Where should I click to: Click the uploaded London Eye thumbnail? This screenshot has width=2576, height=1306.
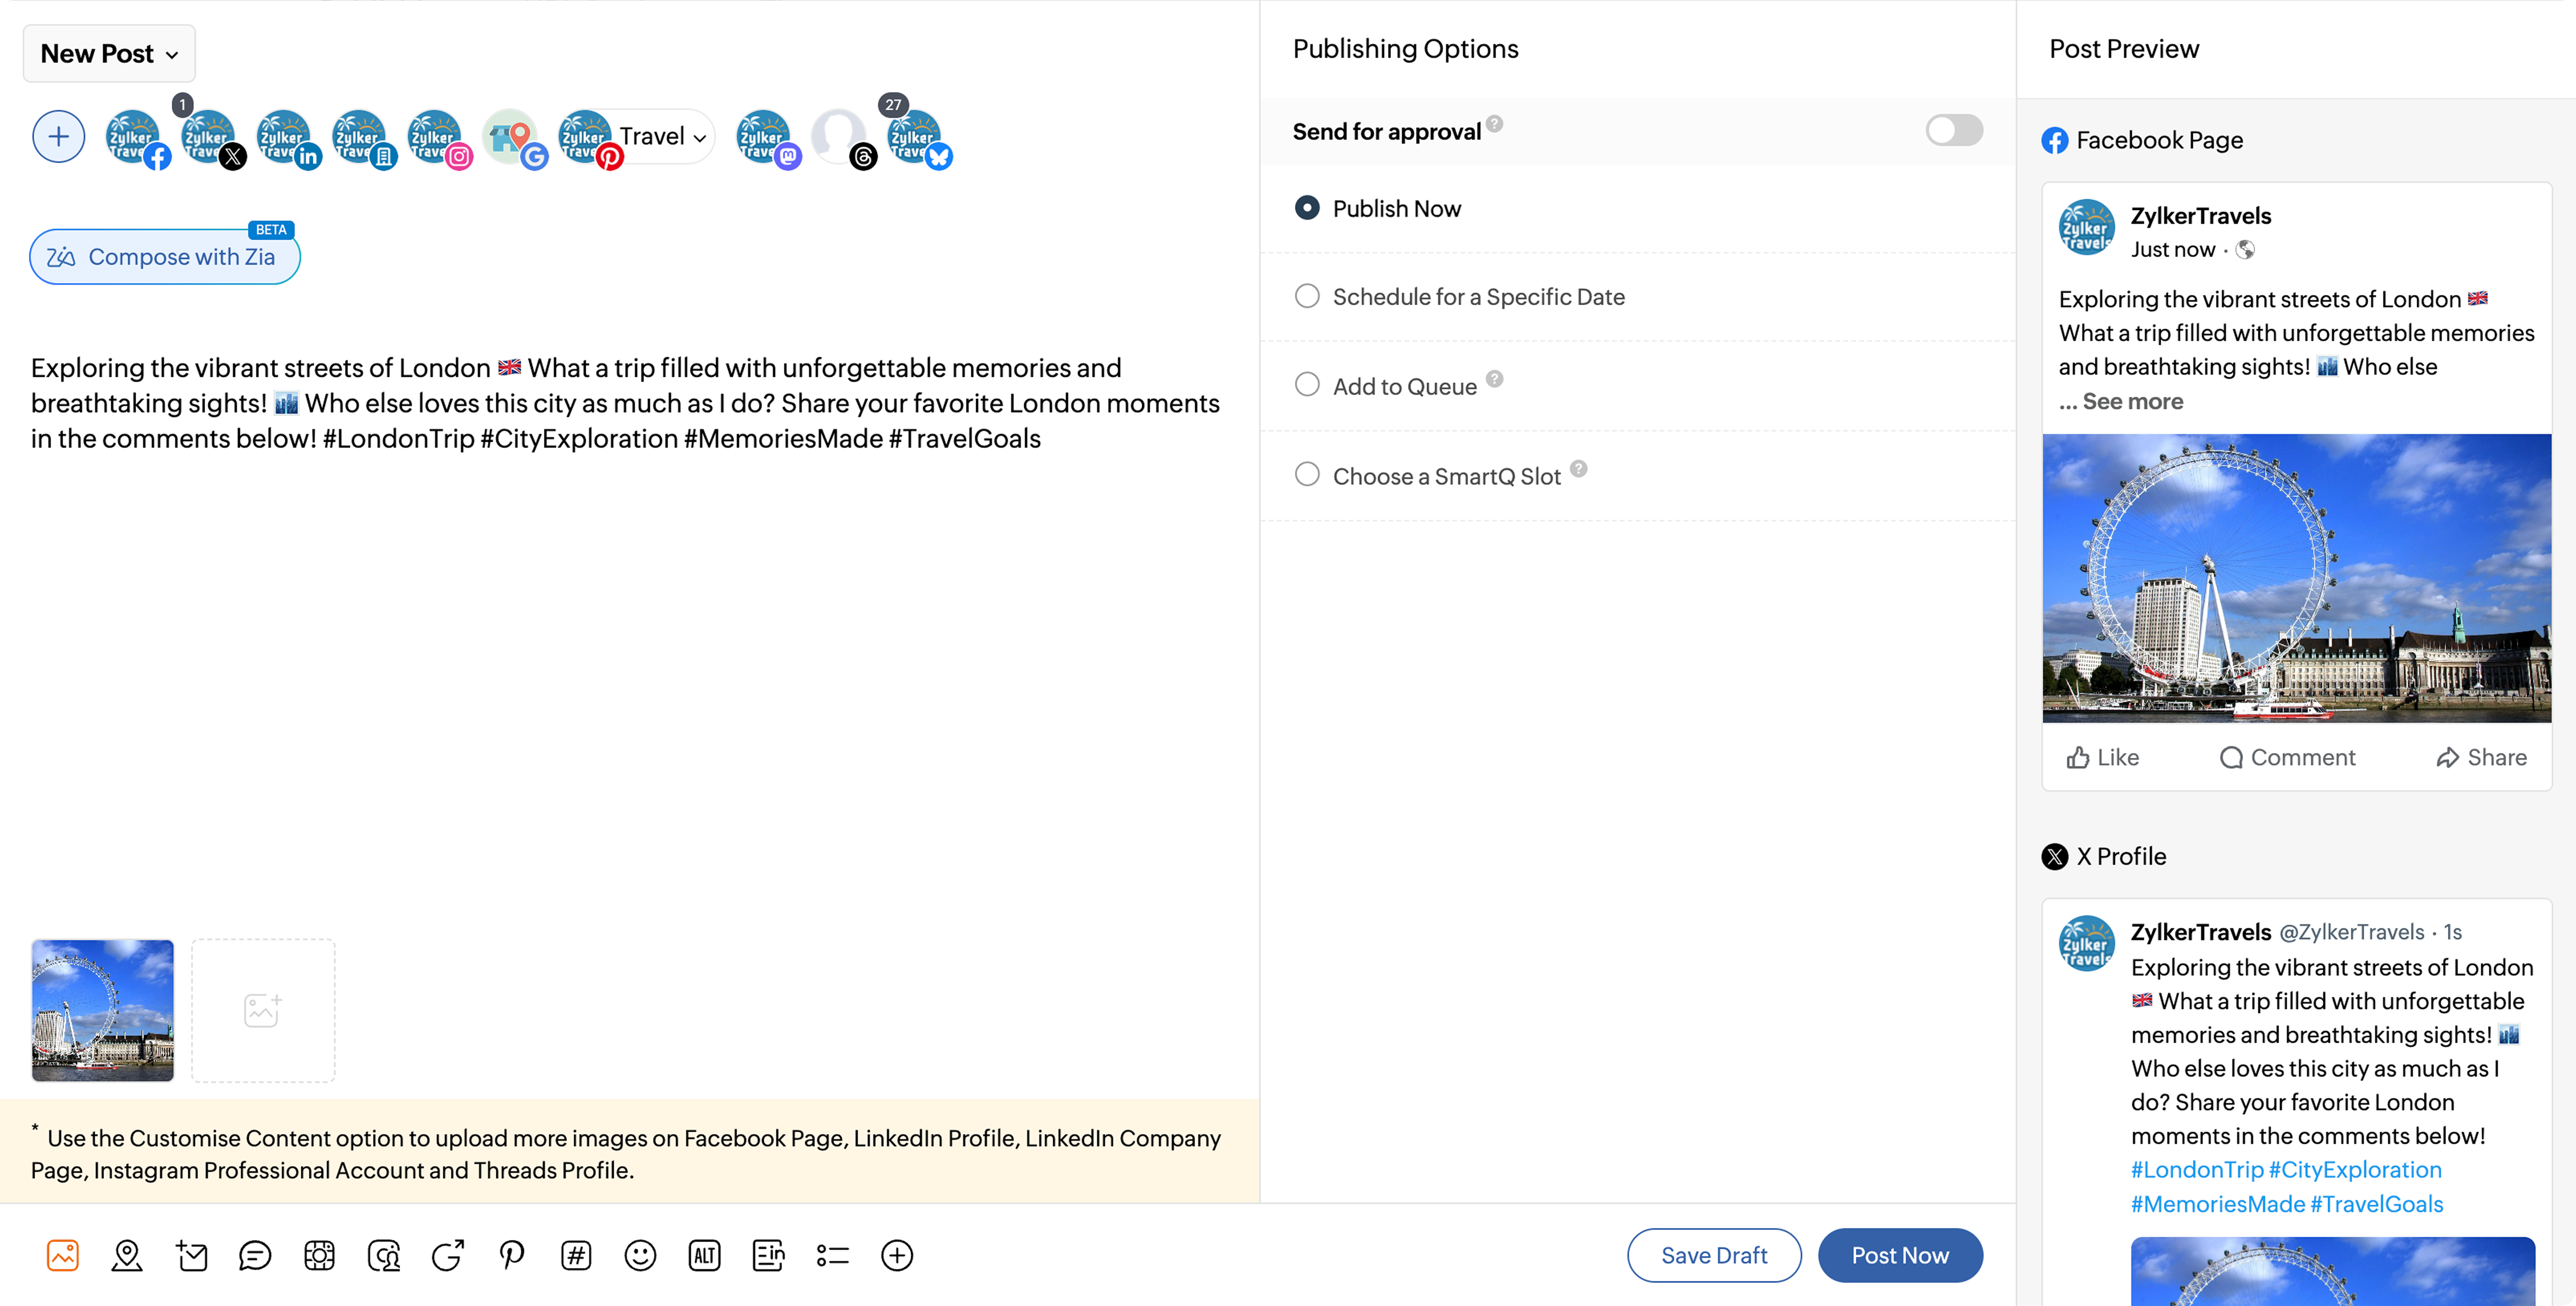[x=103, y=1010]
